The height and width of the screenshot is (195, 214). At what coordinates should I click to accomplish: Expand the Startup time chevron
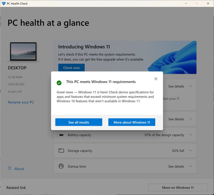pyautogui.click(x=190, y=166)
